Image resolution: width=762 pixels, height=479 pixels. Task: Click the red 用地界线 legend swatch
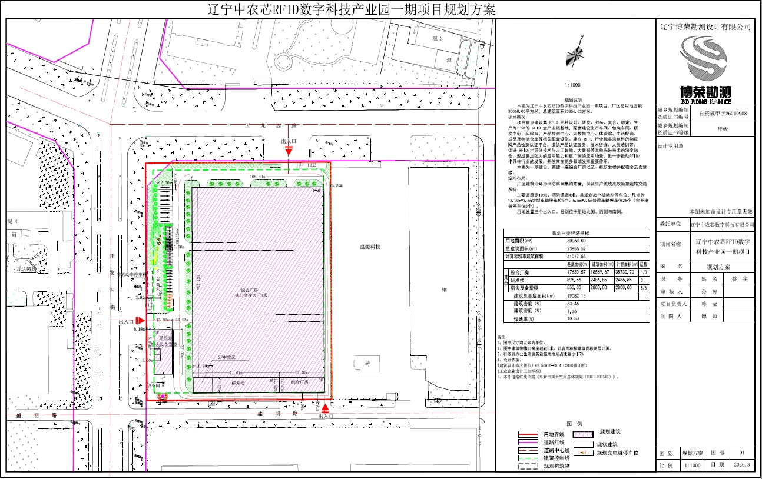tap(528, 434)
